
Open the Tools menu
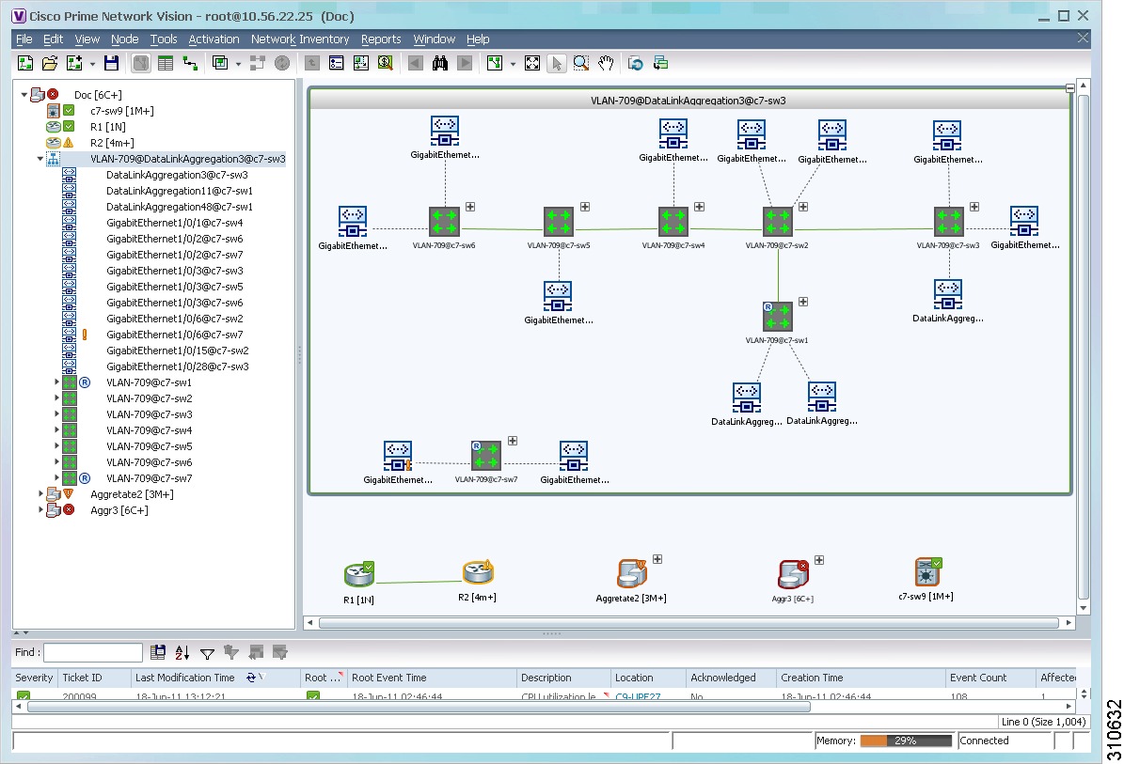pos(164,39)
